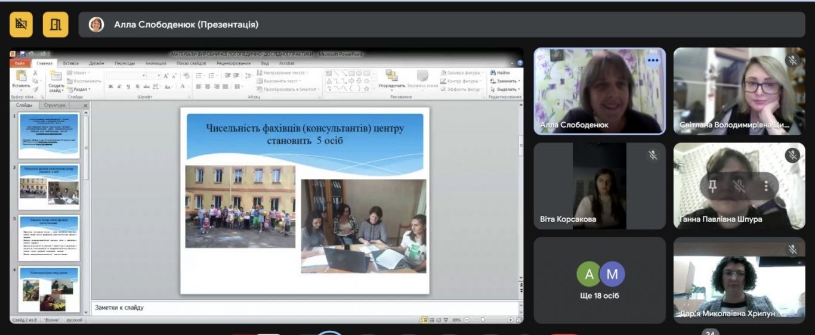Open the 'Ще 18 осіб' participants tile
This screenshot has width=815, height=335.
click(x=600, y=280)
